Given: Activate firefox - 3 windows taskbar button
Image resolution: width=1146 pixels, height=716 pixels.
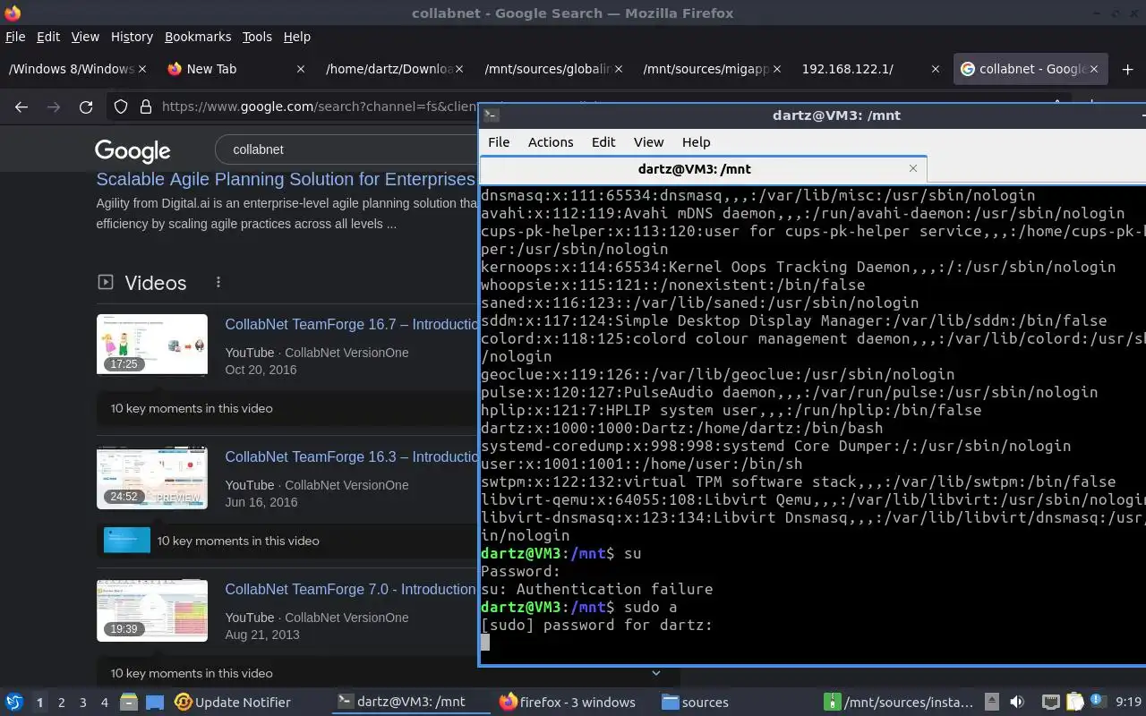Looking at the screenshot, I should tap(568, 703).
